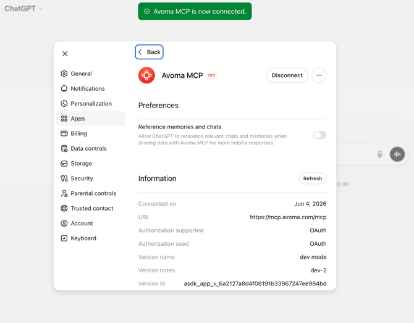Go to Data controls settings
The image size is (414, 323).
tap(91, 149)
